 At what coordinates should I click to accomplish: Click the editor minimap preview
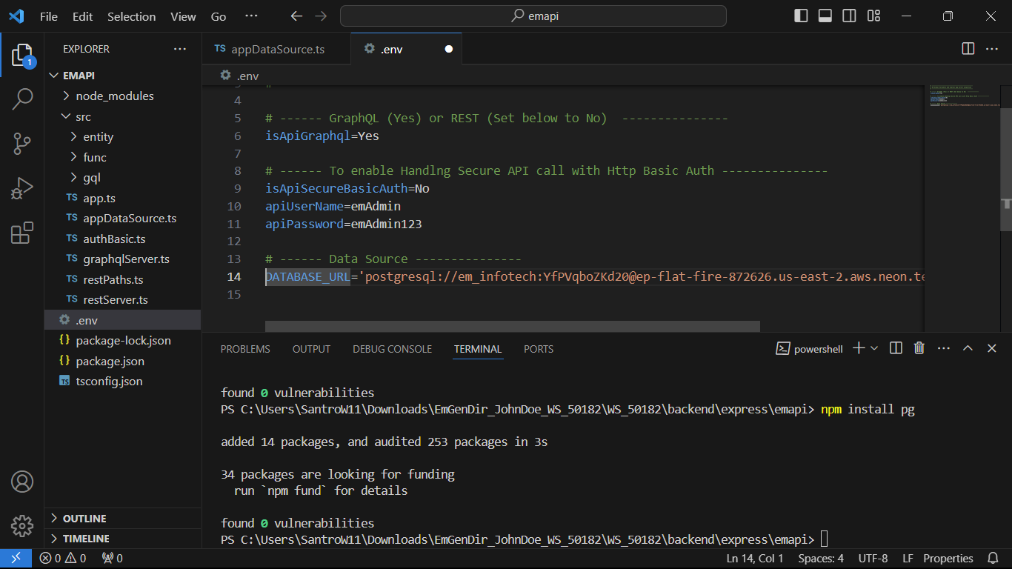tap(964, 96)
